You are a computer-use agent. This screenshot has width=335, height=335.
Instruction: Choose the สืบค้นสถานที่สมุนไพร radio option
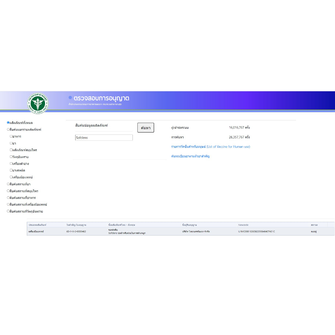8,191
